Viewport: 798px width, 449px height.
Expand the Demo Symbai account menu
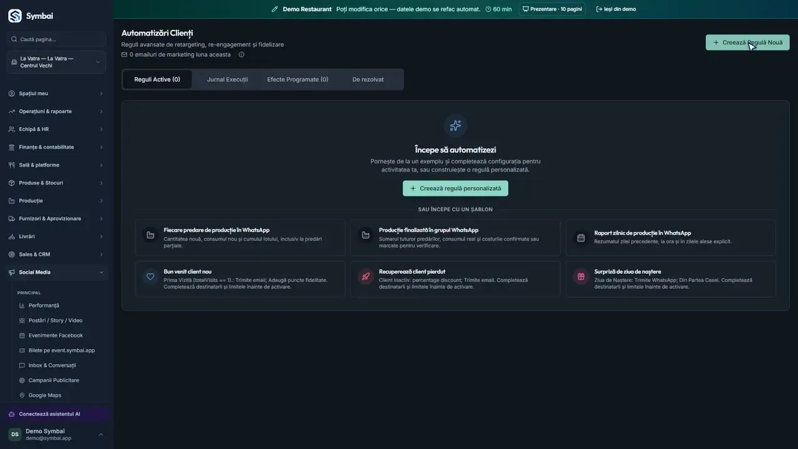(56, 435)
